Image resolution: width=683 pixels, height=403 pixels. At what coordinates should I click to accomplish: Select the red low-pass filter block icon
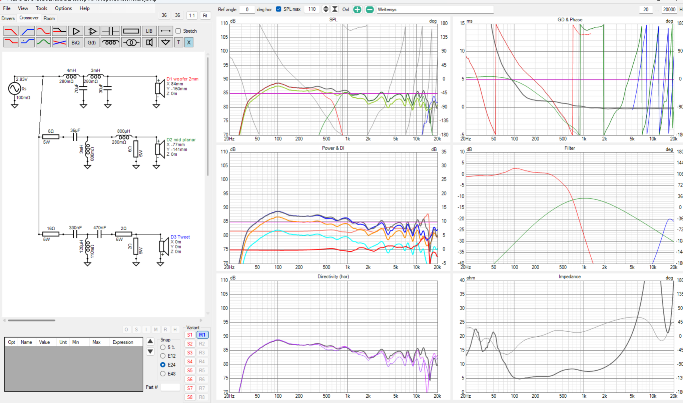tap(11, 31)
